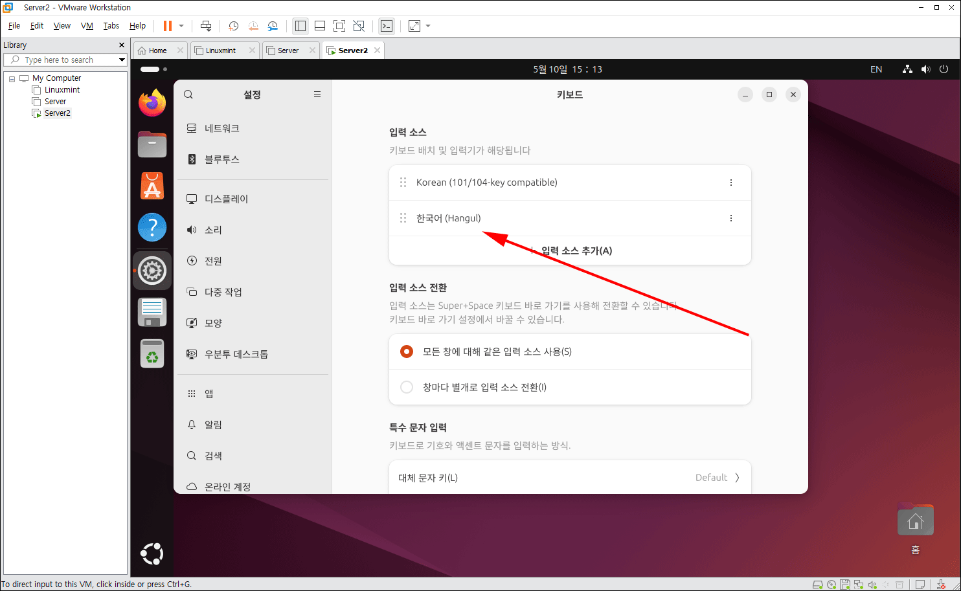Open the 대체 문자 키(L) Default row
The width and height of the screenshot is (961, 591).
(570, 478)
